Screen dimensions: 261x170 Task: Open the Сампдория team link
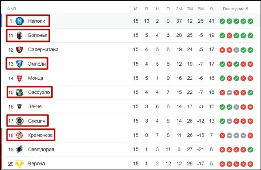coord(41,149)
